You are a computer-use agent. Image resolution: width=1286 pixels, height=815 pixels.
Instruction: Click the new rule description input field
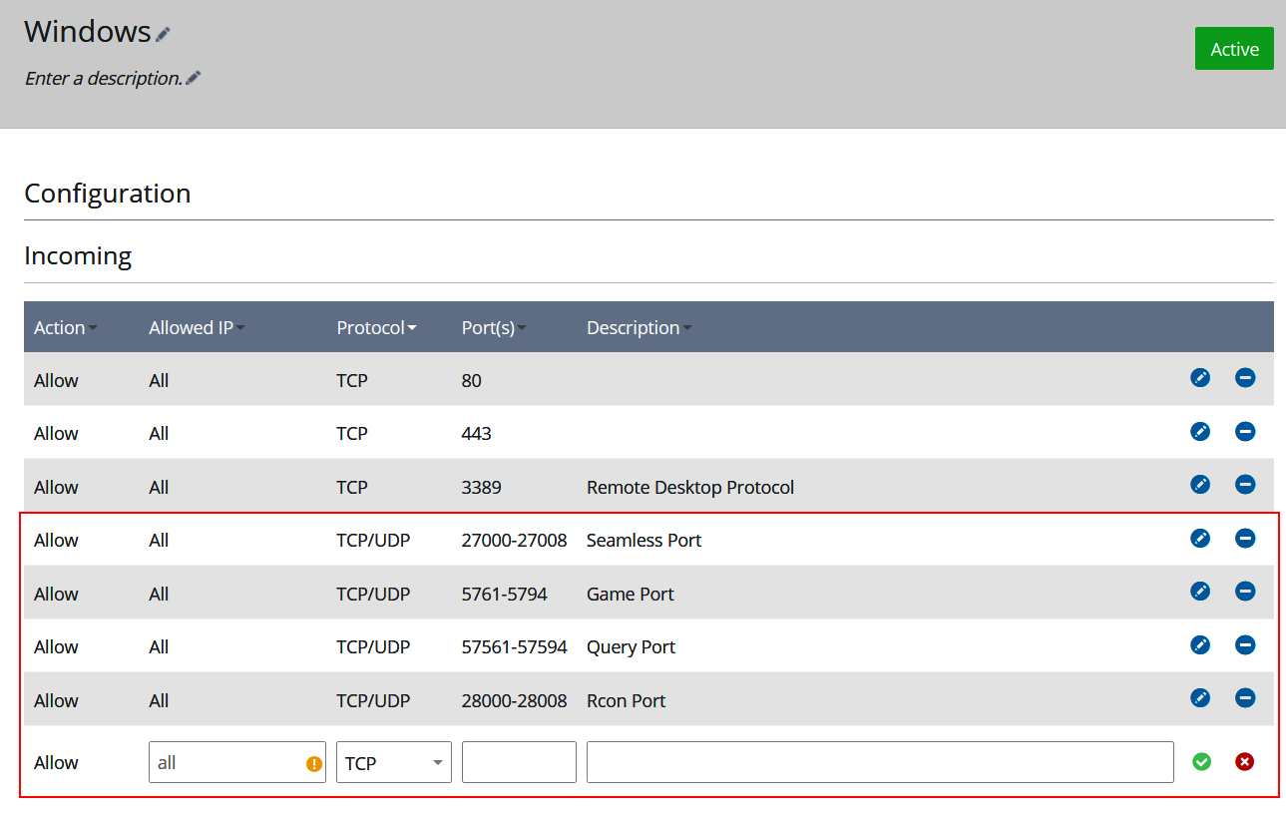878,761
